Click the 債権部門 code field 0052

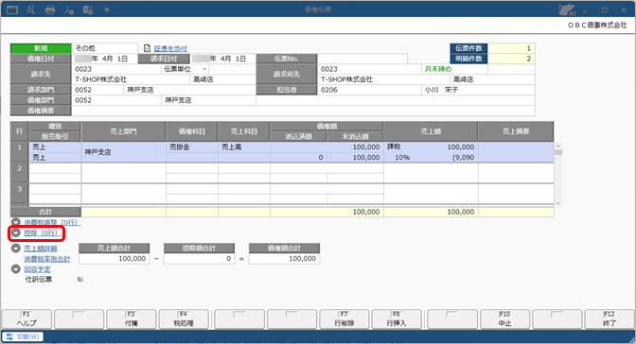[116, 100]
